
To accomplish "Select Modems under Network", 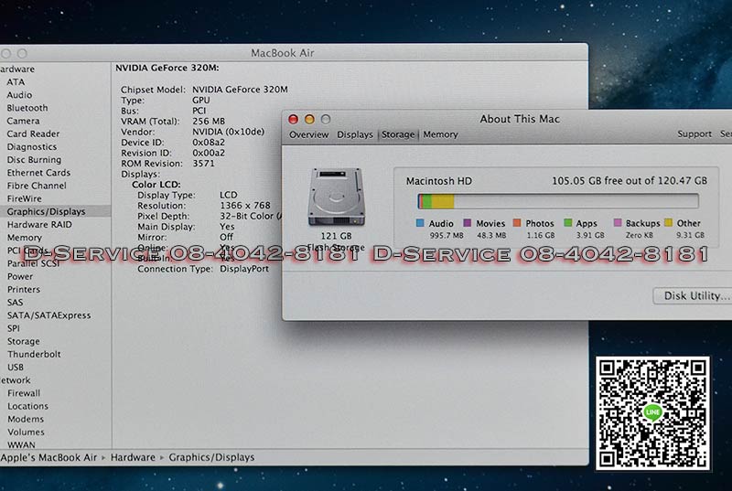I will pos(26,420).
